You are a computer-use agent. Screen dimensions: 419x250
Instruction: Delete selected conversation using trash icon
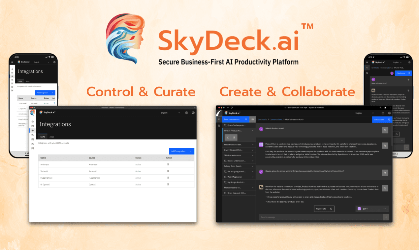click(234, 137)
